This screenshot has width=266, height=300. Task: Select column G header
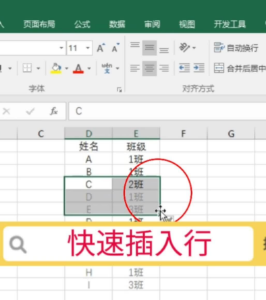click(x=231, y=133)
